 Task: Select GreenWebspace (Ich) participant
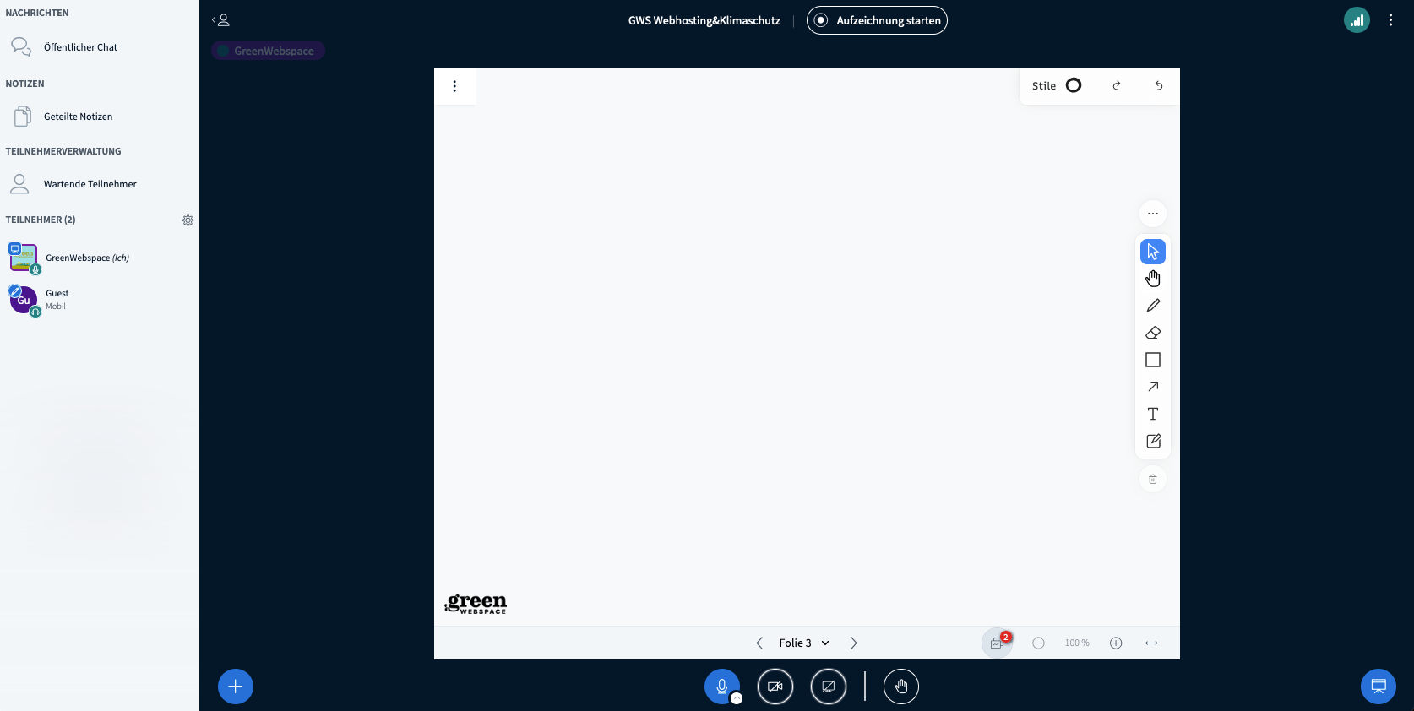(100, 258)
